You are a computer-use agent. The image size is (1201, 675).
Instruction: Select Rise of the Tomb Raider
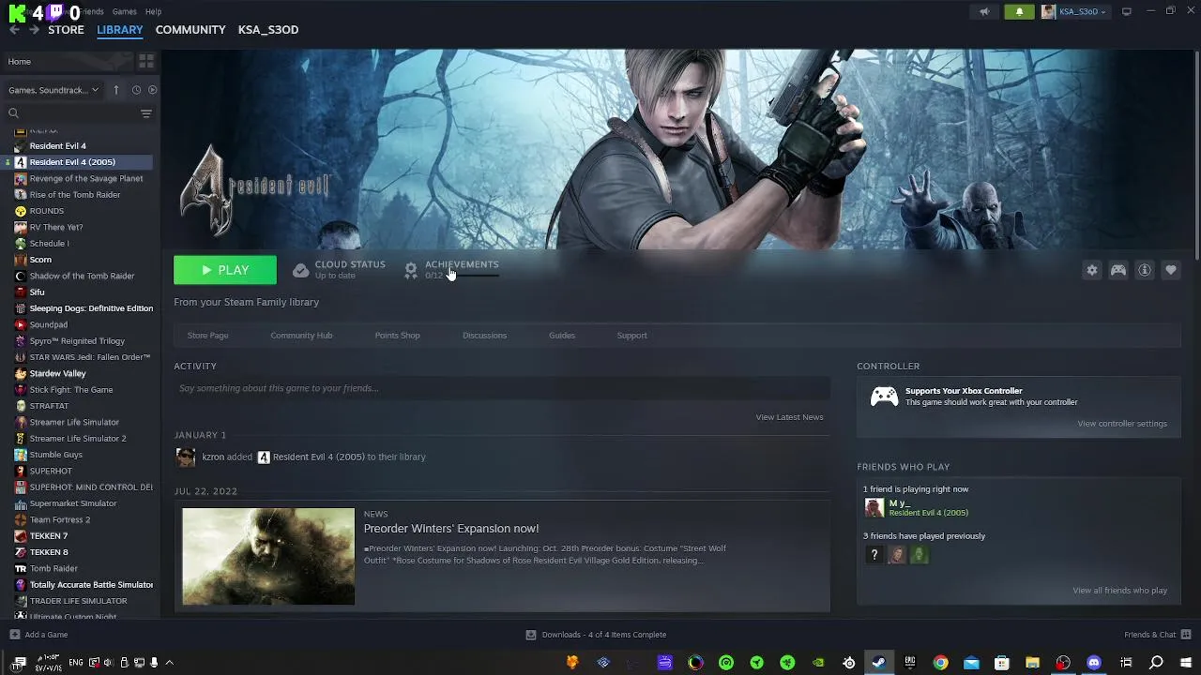75,195
